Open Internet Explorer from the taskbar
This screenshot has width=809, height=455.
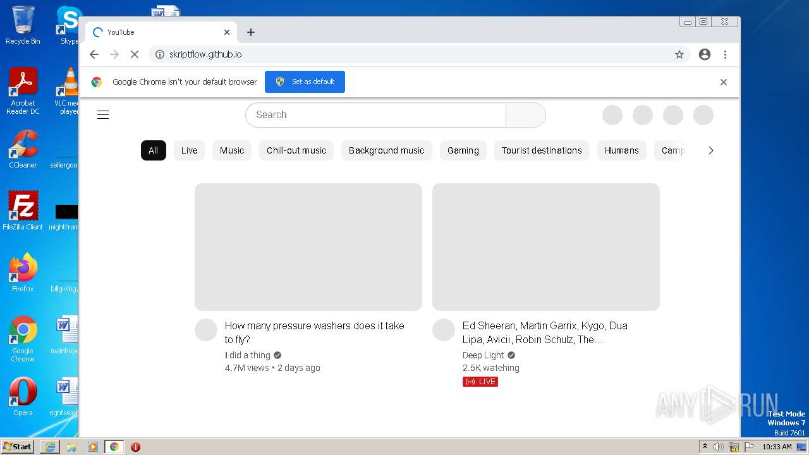50,447
